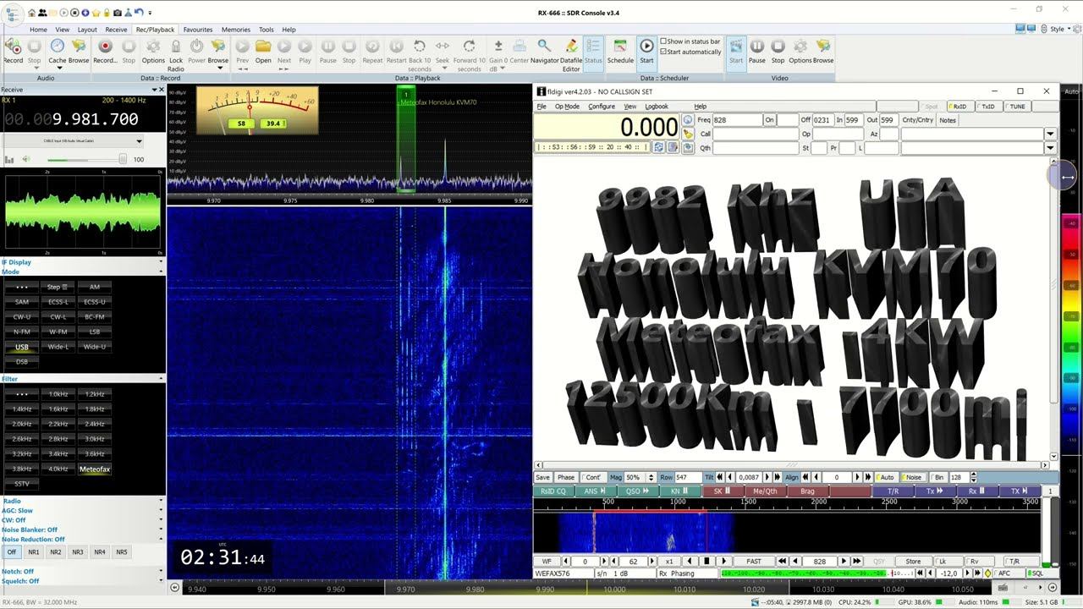Collapse the Filter panel section
1083x609 pixels.
(x=161, y=379)
